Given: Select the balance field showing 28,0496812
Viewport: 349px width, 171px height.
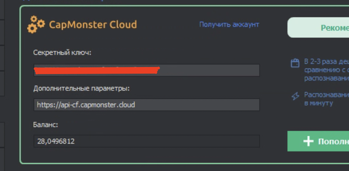Looking at the screenshot, I should [146, 141].
